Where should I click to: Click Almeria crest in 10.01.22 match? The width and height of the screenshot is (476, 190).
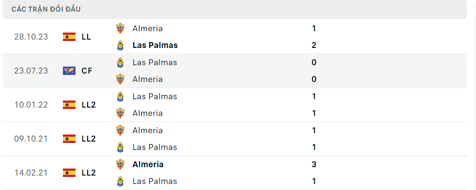pyautogui.click(x=120, y=113)
